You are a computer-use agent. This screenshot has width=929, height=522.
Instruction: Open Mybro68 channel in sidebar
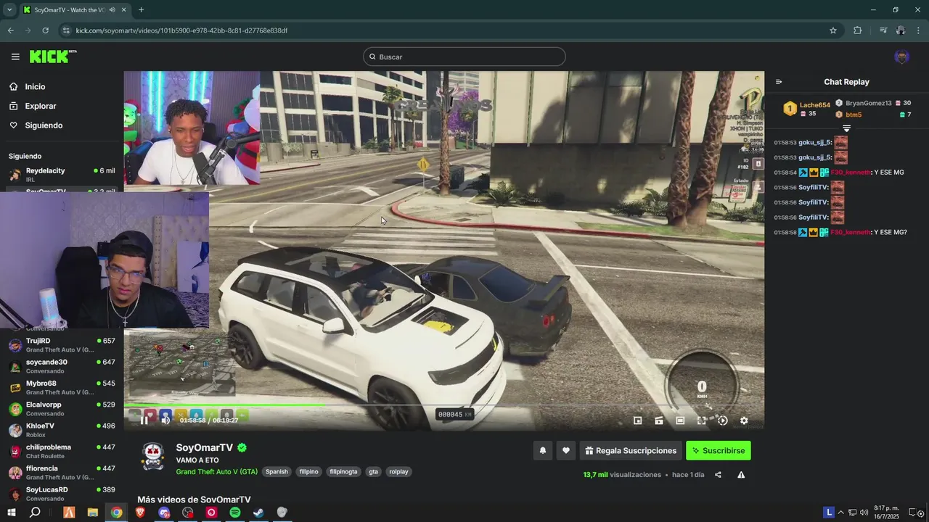(62, 387)
